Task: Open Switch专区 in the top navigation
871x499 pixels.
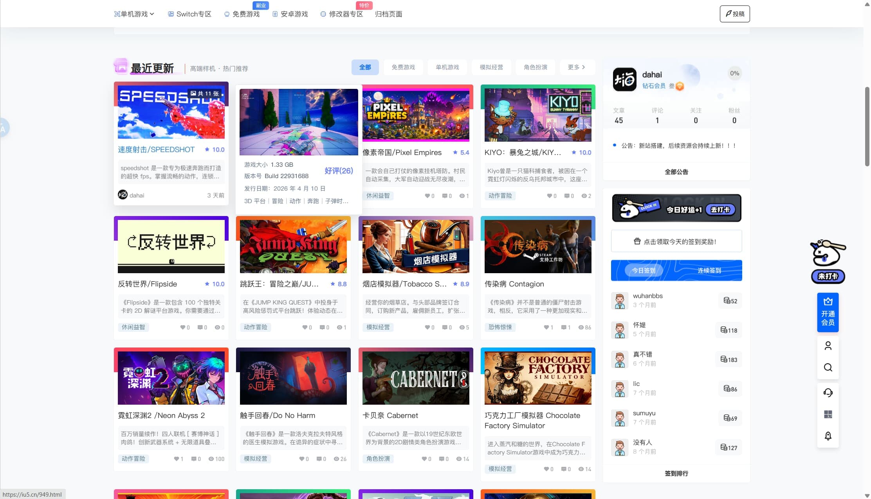Action: [189, 14]
